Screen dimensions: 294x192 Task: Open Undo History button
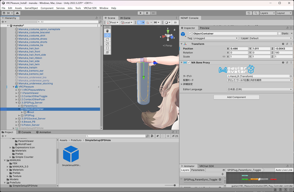[x=249, y=13]
